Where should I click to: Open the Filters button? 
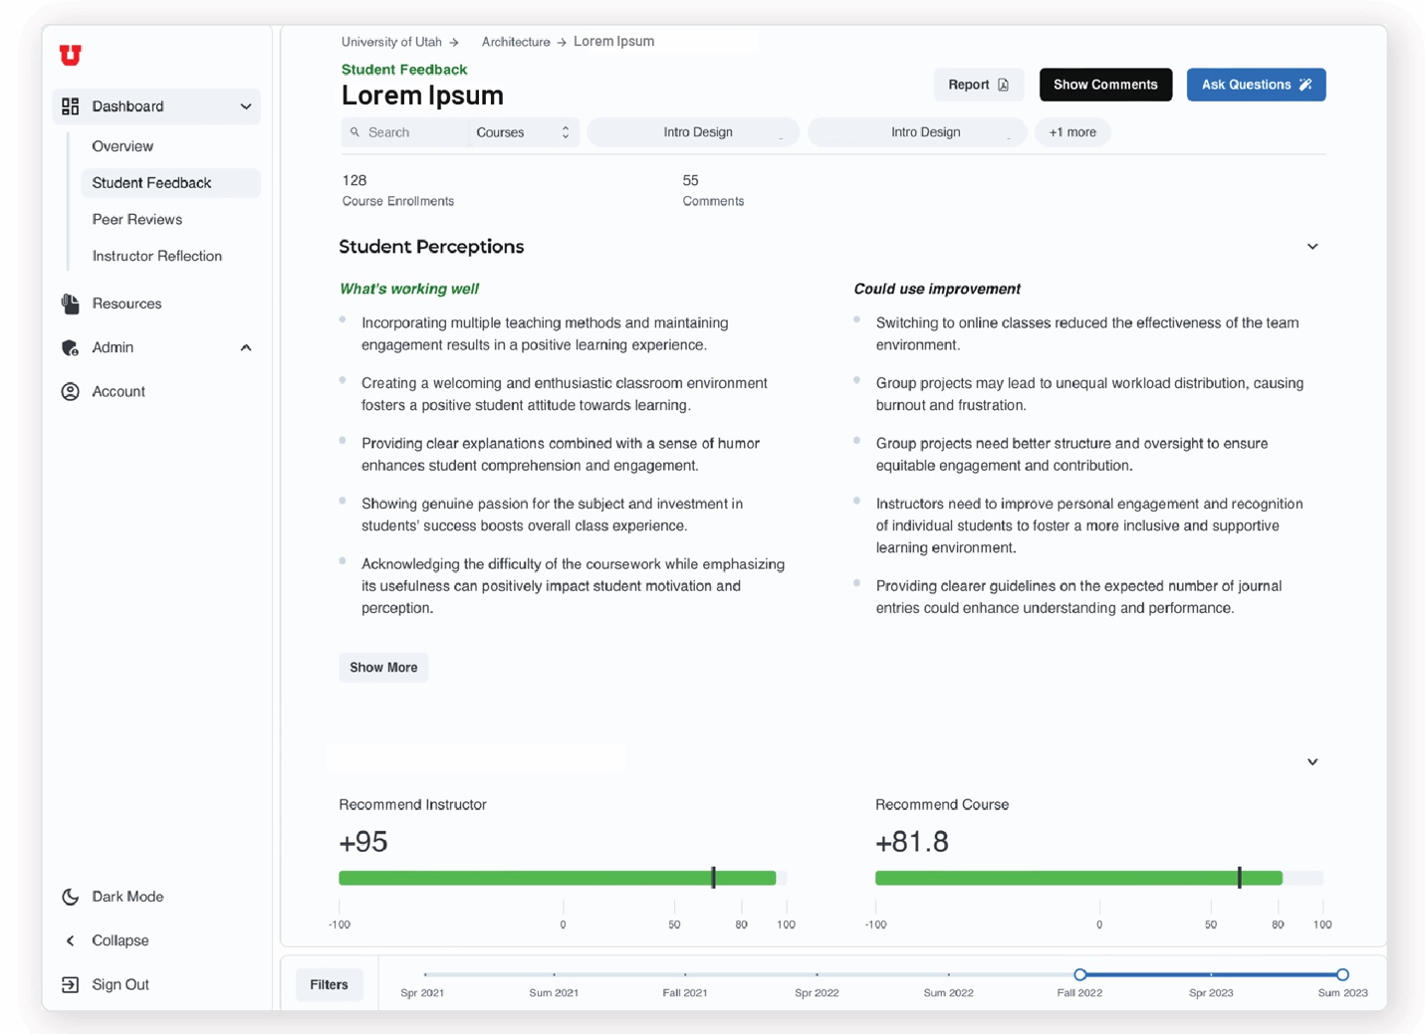[329, 984]
